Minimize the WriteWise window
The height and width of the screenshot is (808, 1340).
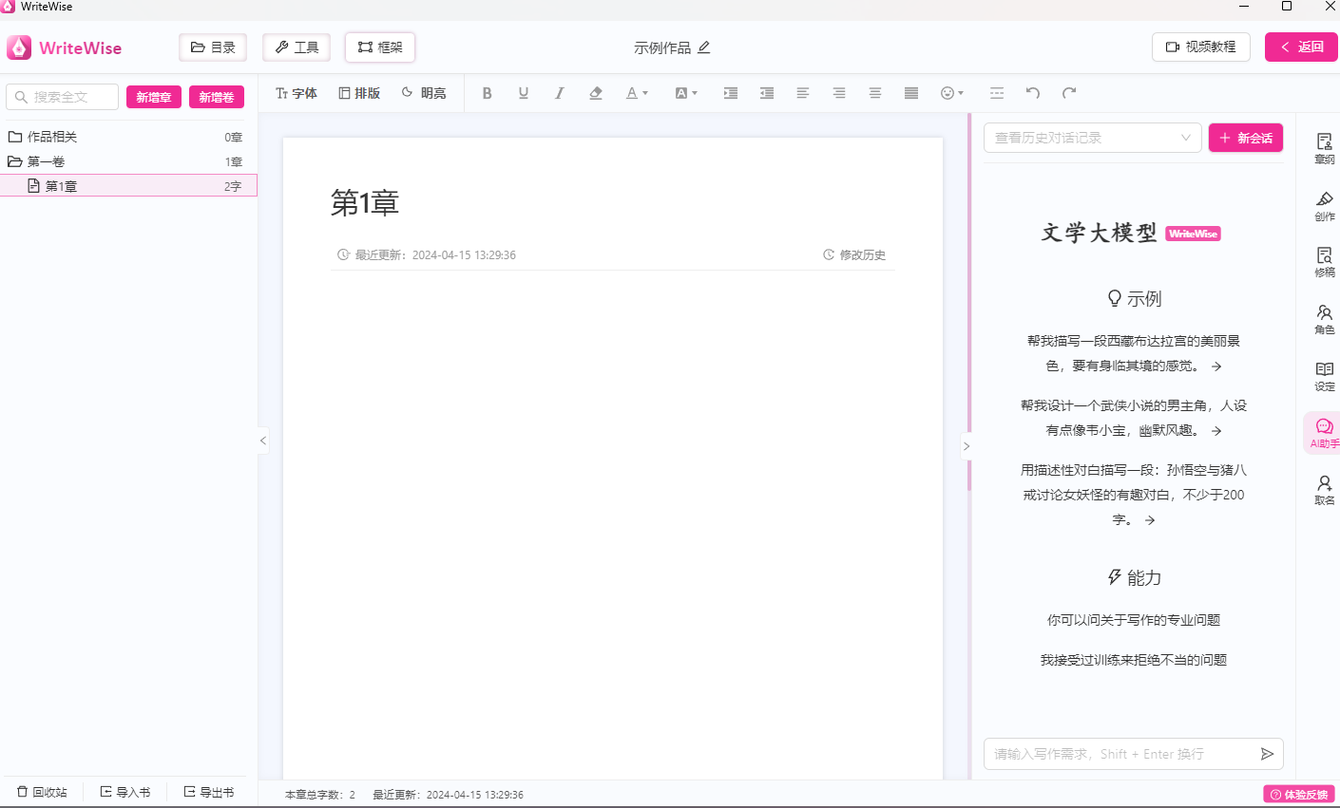tap(1245, 7)
